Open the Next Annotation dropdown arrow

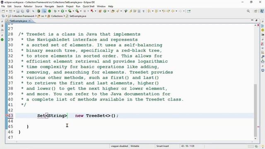point(153,11)
